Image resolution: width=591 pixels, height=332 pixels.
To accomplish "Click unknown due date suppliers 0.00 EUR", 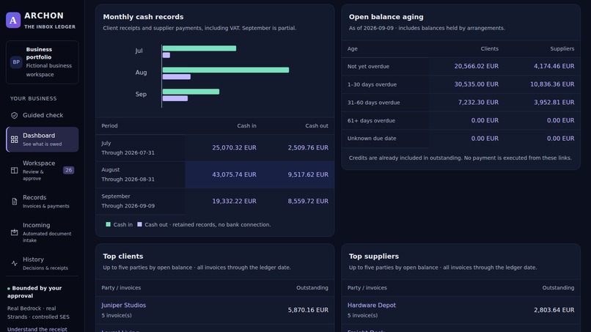I will coord(560,139).
